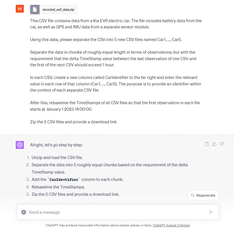Image resolution: width=234 pixels, height=232 pixels.
Task: Give the response a thumbs up
Action: 214,144
